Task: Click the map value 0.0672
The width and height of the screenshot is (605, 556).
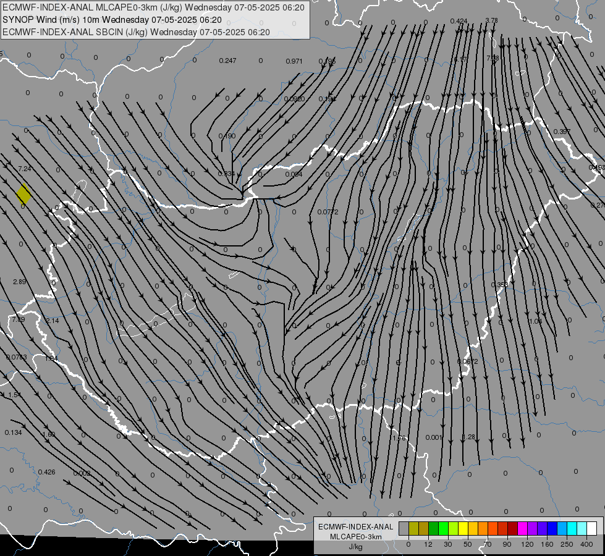Action: point(468,361)
